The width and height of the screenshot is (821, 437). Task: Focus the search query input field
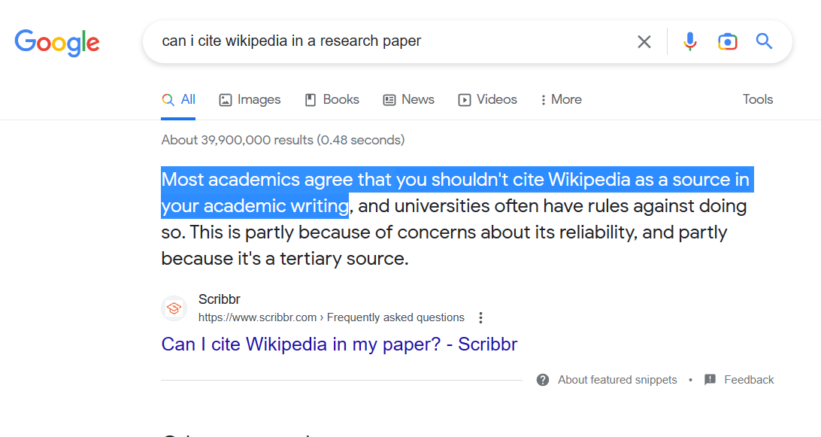tap(387, 41)
